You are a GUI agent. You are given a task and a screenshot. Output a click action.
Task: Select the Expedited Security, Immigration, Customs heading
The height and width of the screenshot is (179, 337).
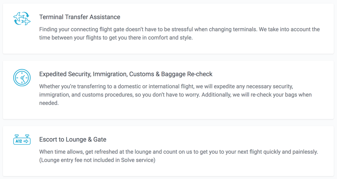(126, 74)
